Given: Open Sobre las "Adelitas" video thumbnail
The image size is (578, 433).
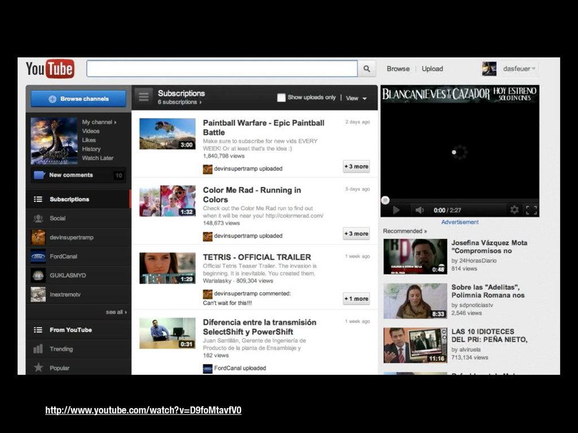Looking at the screenshot, I should tap(415, 301).
